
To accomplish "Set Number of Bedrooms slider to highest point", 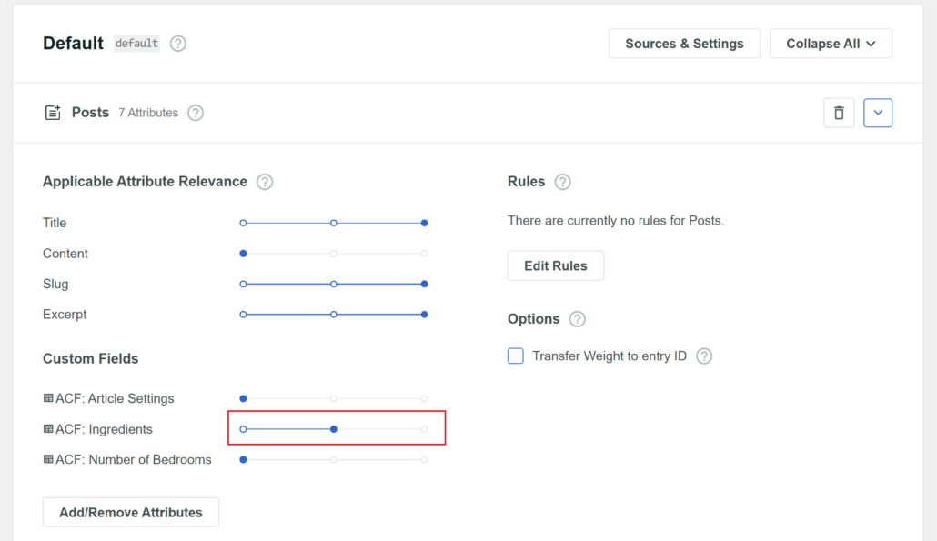I will [x=424, y=460].
